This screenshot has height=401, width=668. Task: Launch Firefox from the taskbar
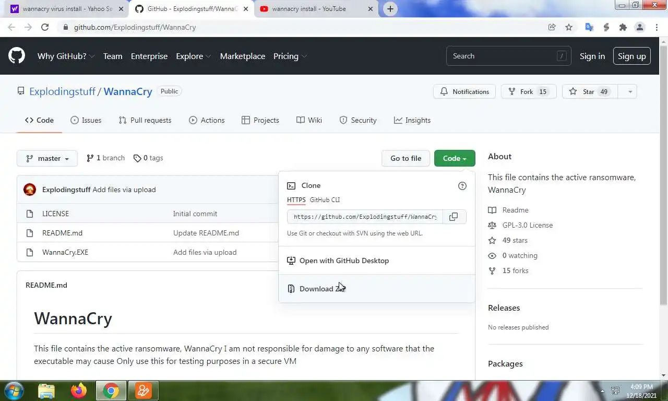click(79, 391)
